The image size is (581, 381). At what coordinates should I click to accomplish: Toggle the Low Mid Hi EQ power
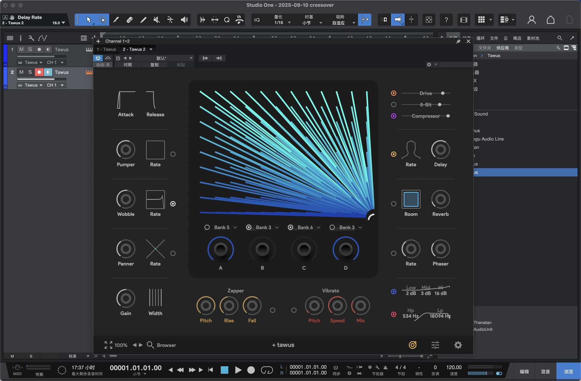[x=393, y=292]
